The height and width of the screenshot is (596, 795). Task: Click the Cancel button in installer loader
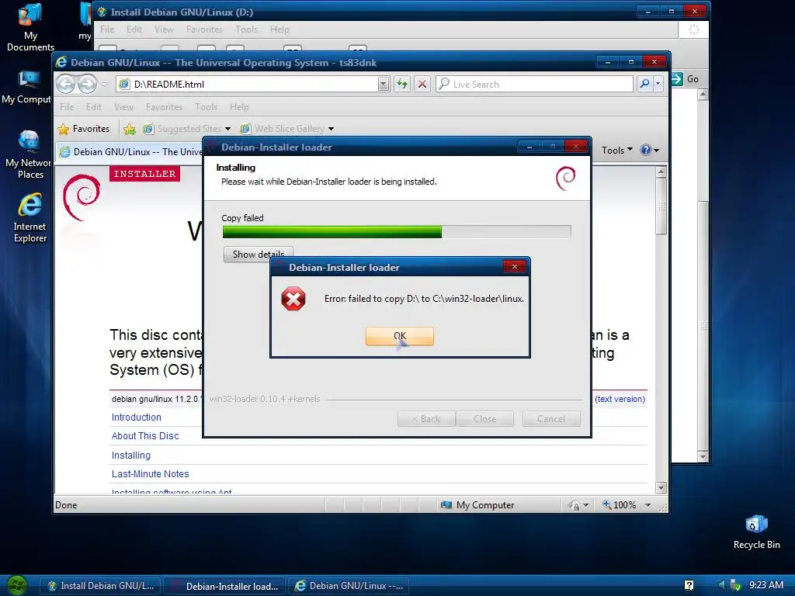pos(551,419)
